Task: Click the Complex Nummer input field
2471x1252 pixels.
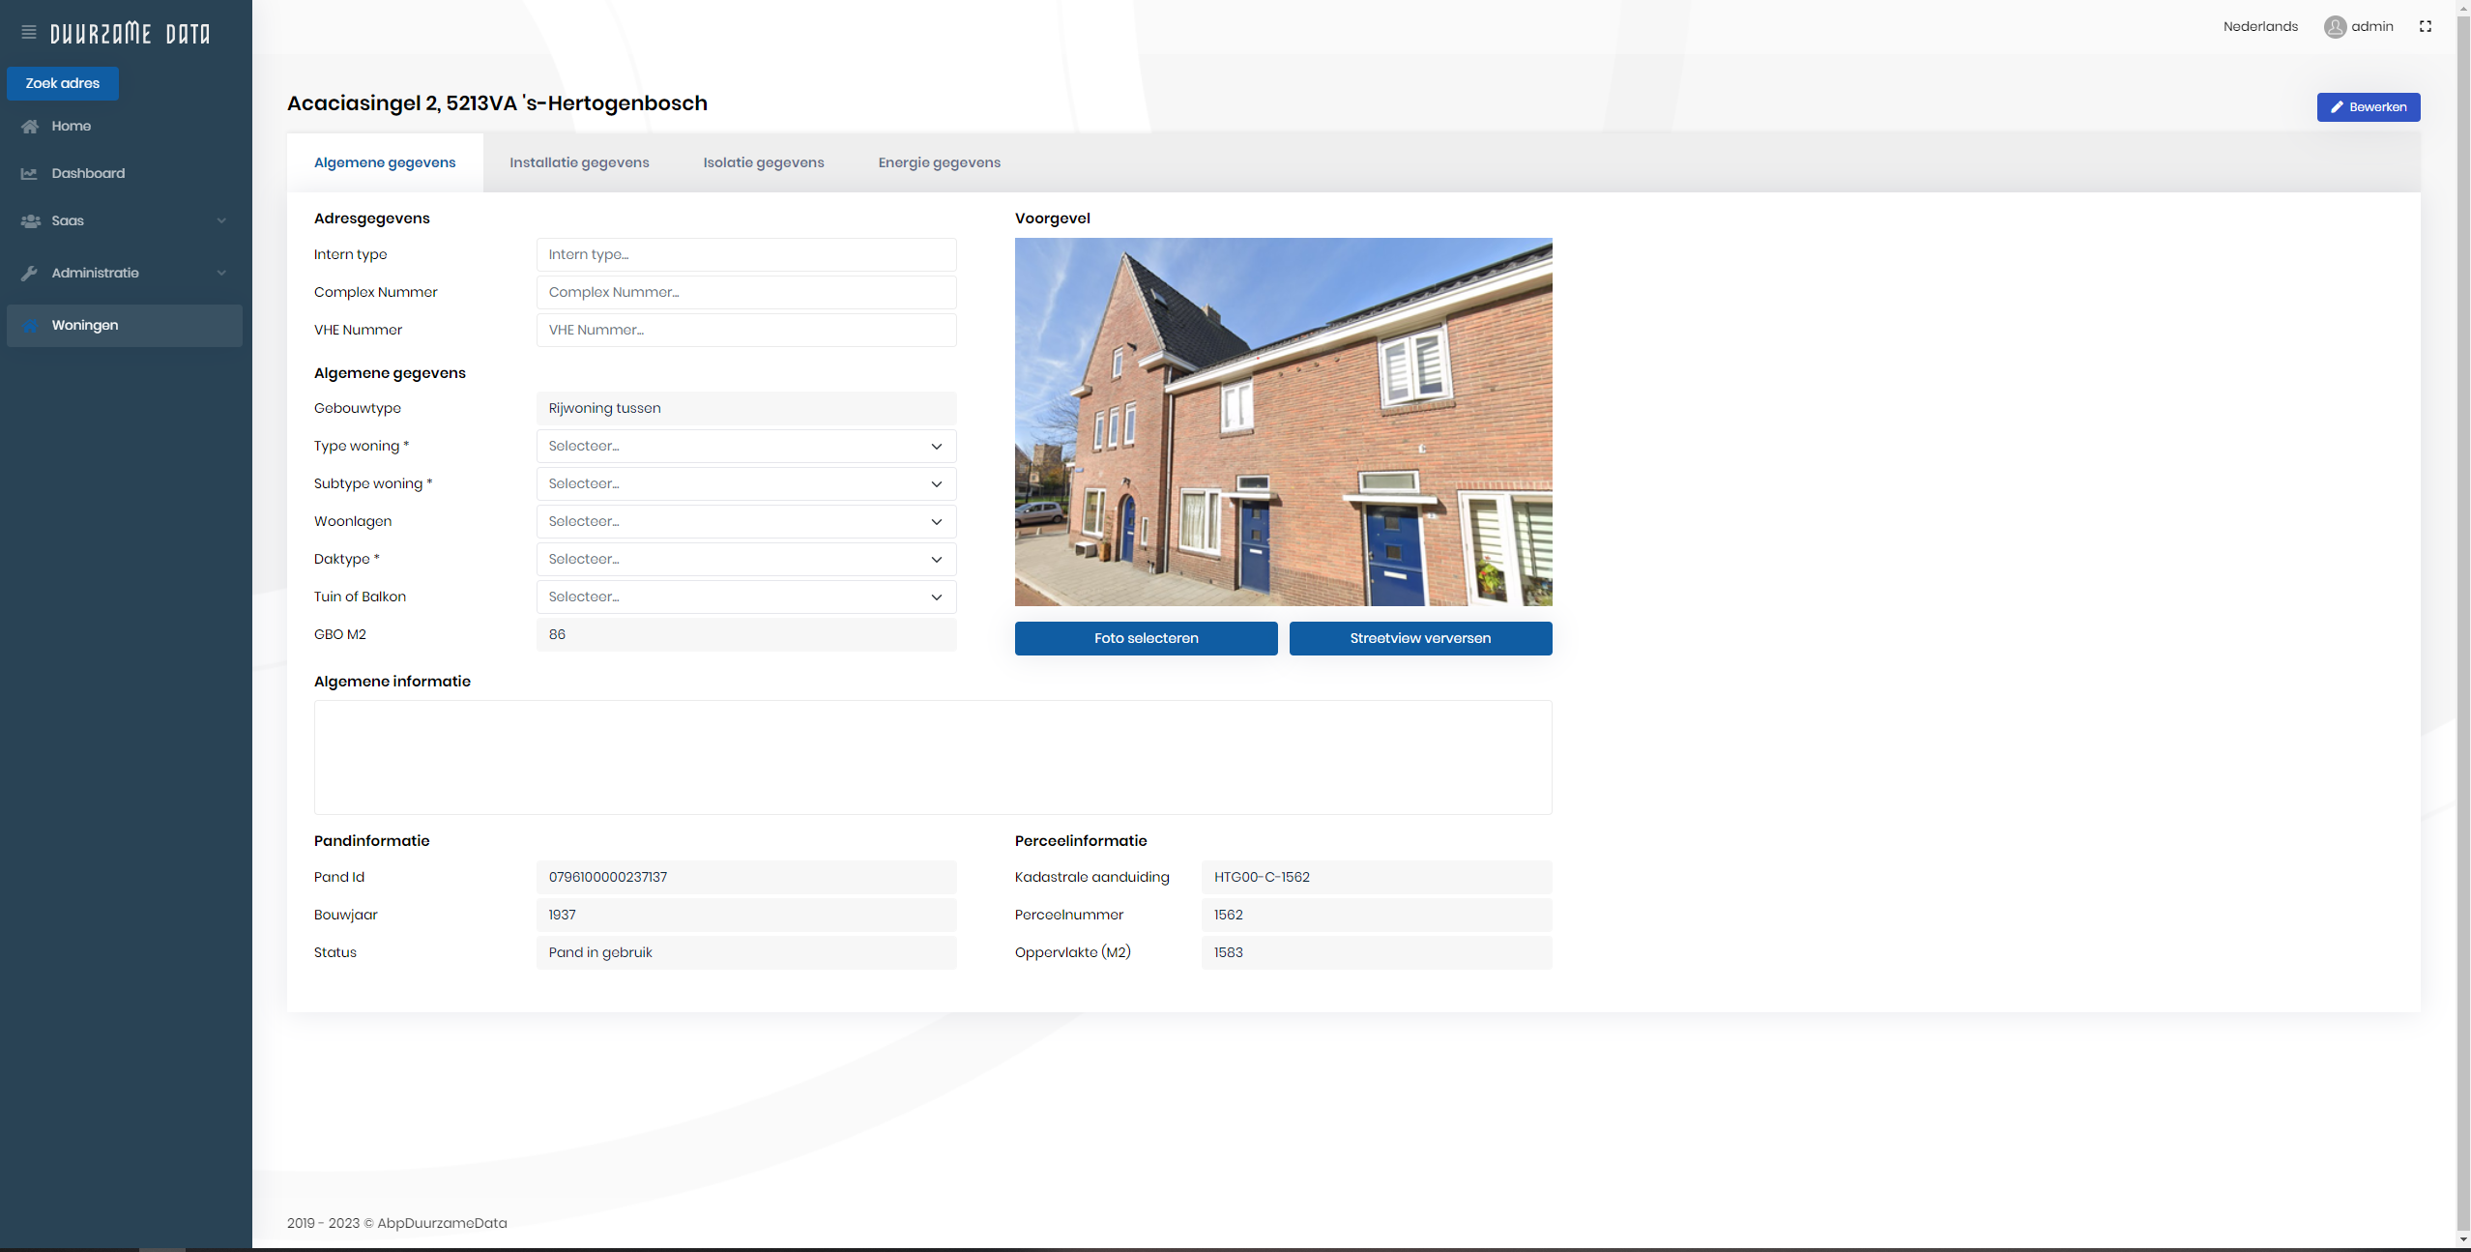Action: pos(745,293)
